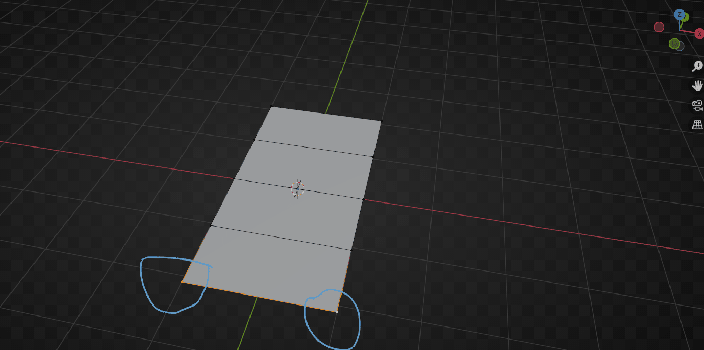This screenshot has width=704, height=350.
Task: Click the unlabeled red negative-X gizmo circle
Action: [659, 27]
